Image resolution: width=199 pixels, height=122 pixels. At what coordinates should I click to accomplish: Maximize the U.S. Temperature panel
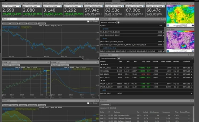point(191,4)
